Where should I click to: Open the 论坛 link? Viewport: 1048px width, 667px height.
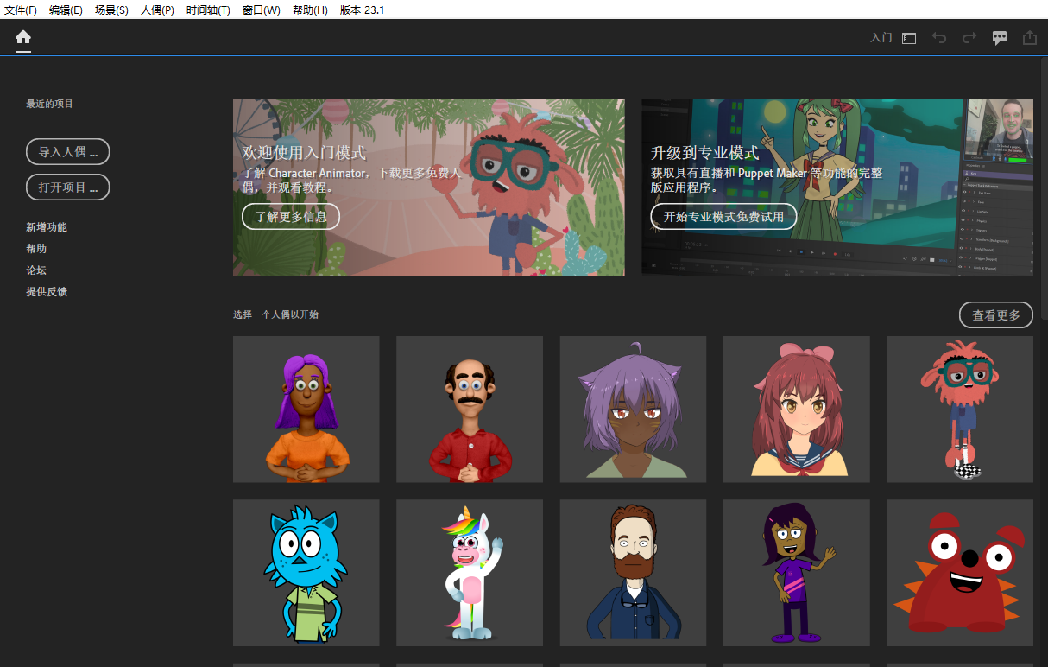pos(36,270)
